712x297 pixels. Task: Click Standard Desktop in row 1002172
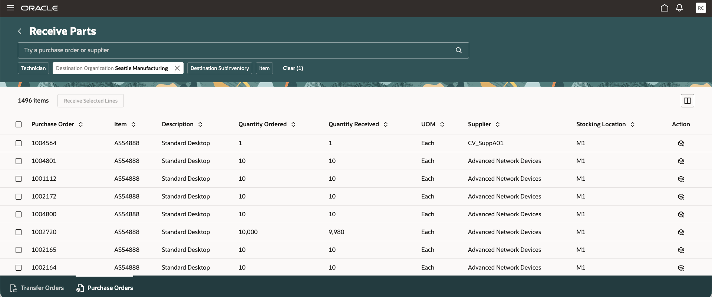[186, 197]
